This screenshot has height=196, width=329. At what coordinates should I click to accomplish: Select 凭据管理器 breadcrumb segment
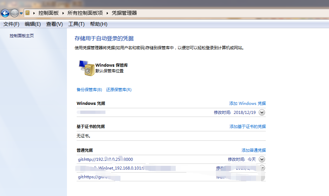124,13
